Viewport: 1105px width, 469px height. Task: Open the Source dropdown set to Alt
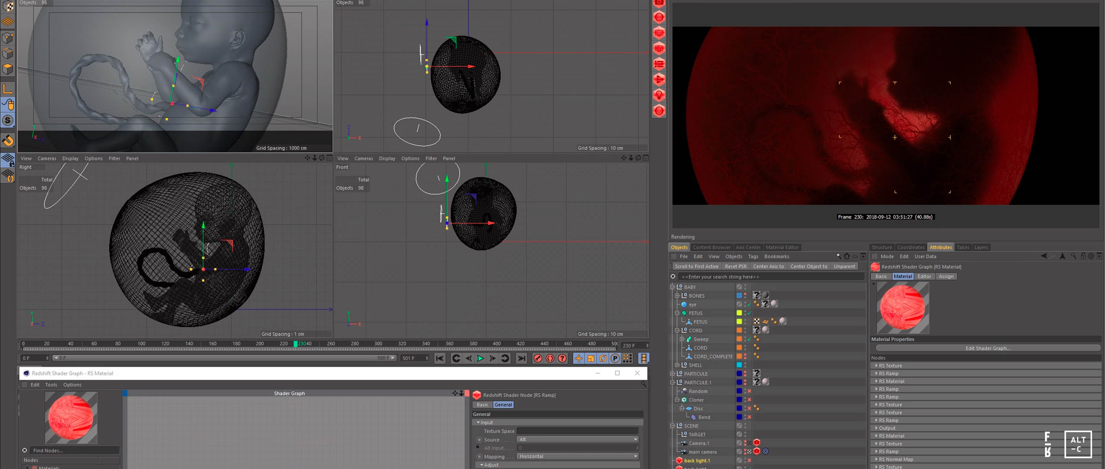click(578, 439)
